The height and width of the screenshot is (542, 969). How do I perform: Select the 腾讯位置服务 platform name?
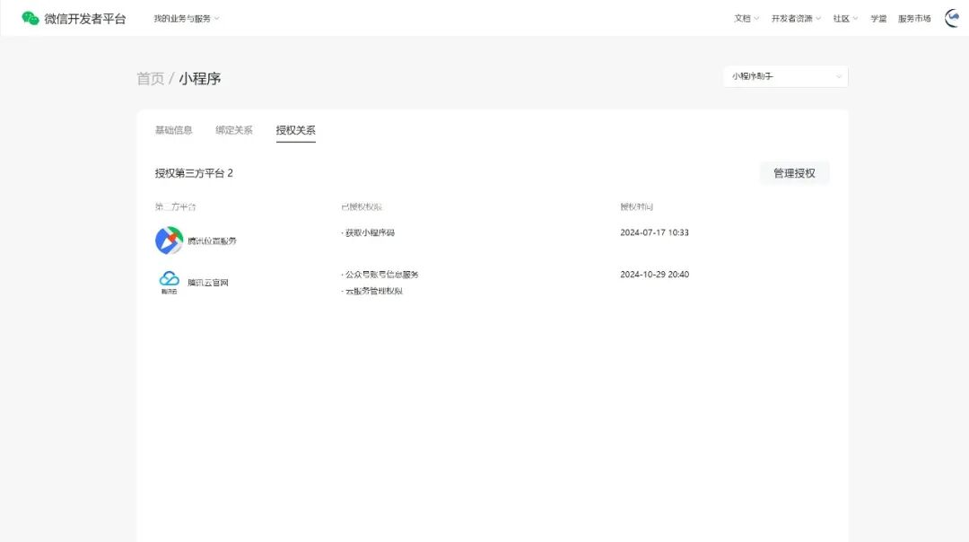[x=212, y=241]
